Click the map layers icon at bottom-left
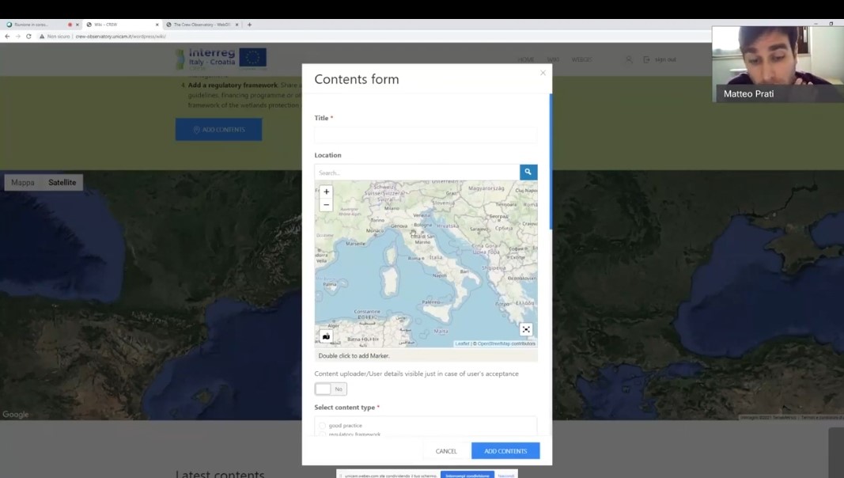 (x=326, y=336)
